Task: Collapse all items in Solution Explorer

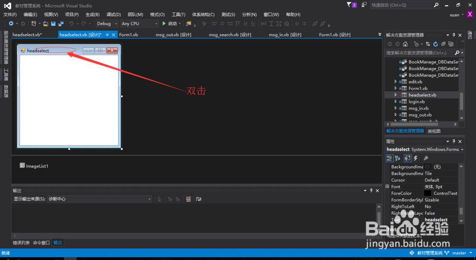Action: pos(443,44)
